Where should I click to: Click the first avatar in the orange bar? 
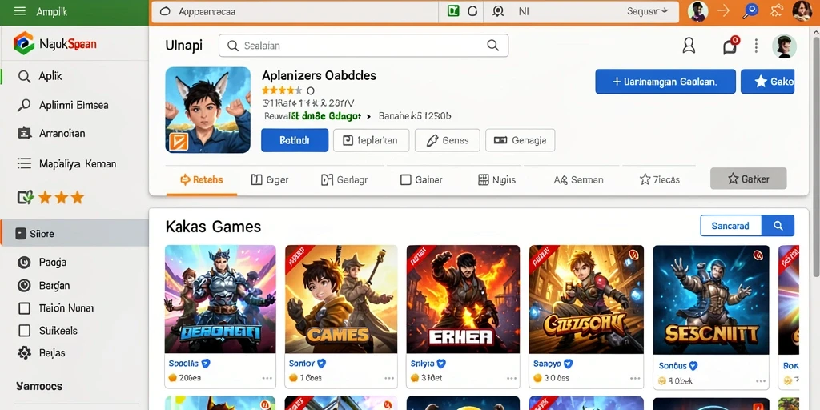click(x=697, y=11)
